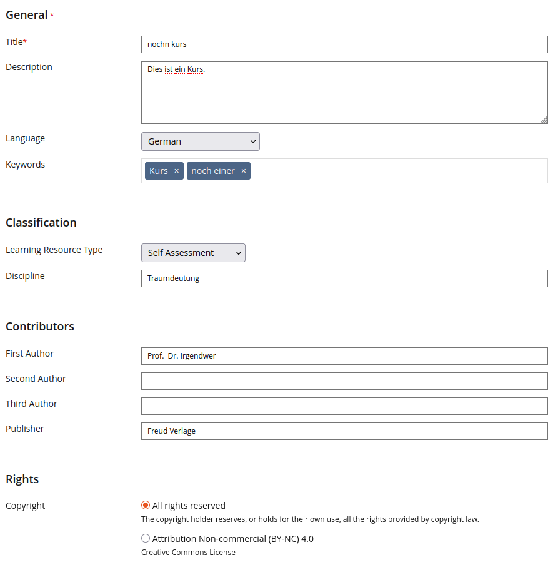
Task: Click the empty Second Author field
Action: click(344, 381)
